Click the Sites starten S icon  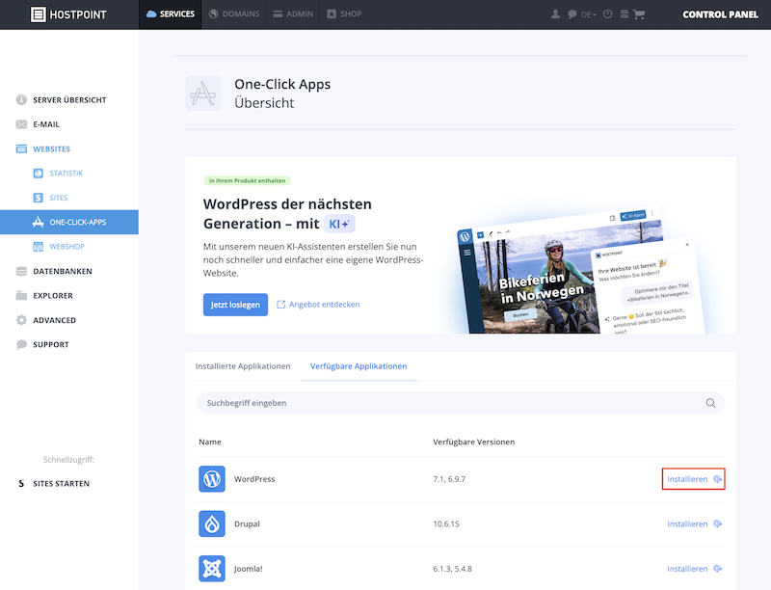[x=21, y=484]
